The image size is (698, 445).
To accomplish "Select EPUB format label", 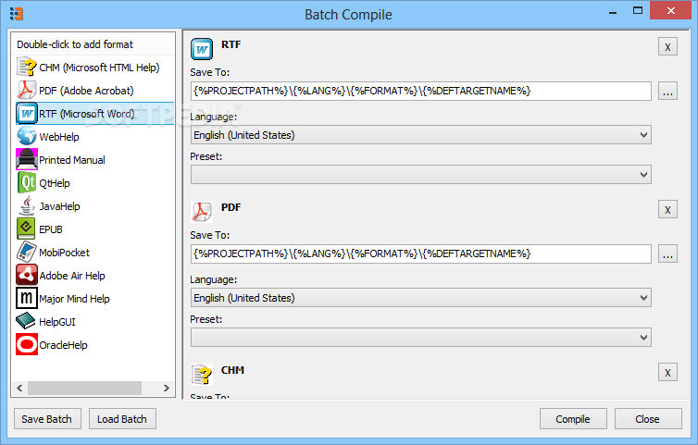I will point(51,229).
